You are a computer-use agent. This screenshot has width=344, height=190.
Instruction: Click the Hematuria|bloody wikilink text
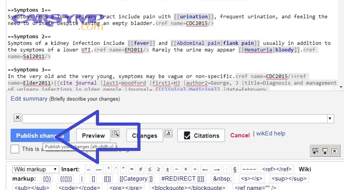pos(269,50)
